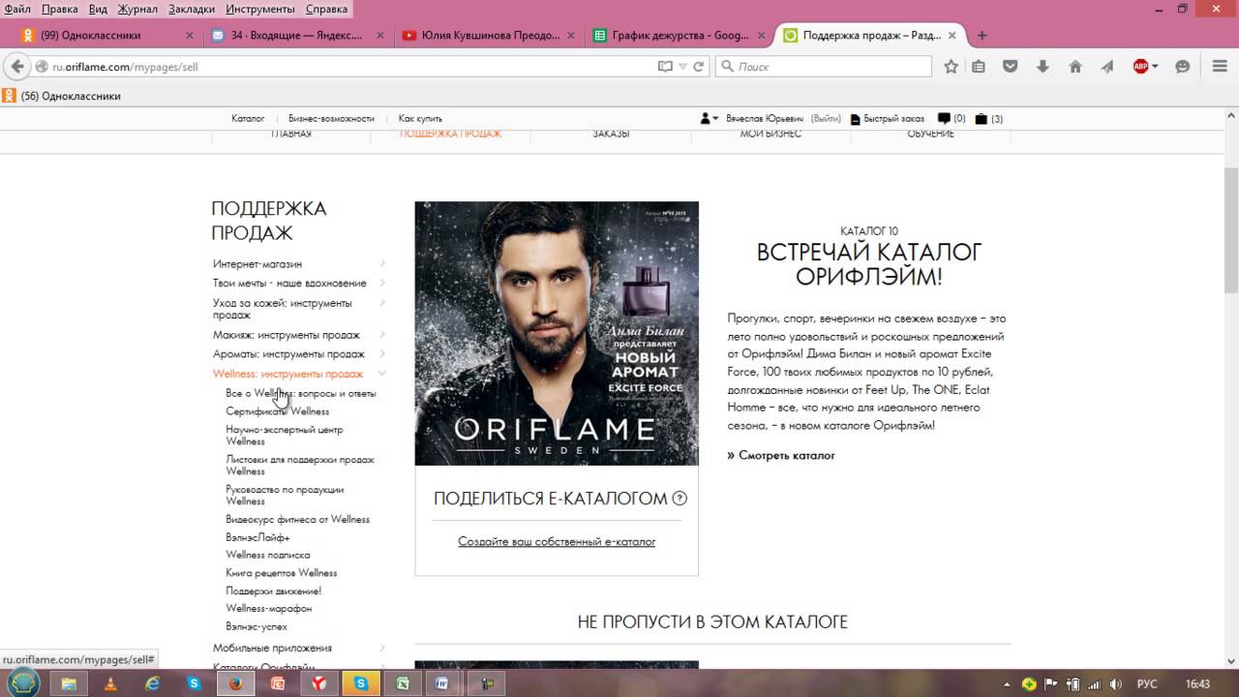Click the Дима Билан catalog cover image
Screen dimensions: 1239x697
557,333
